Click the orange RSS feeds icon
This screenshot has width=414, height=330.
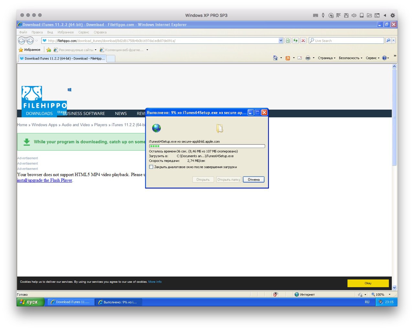pyautogui.click(x=288, y=58)
